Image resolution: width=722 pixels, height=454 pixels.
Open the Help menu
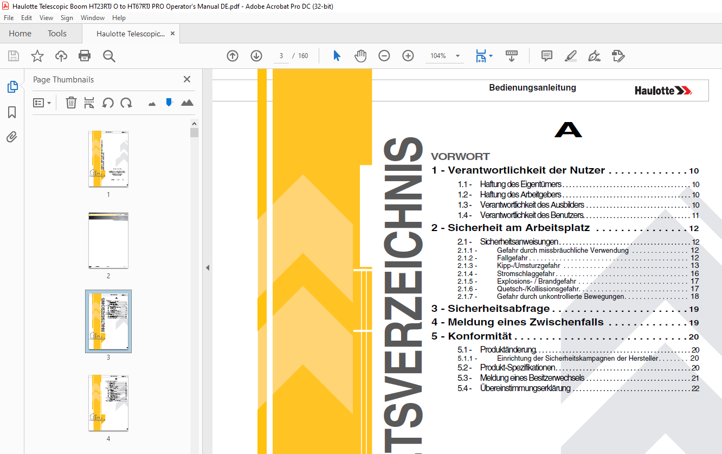[119, 18]
